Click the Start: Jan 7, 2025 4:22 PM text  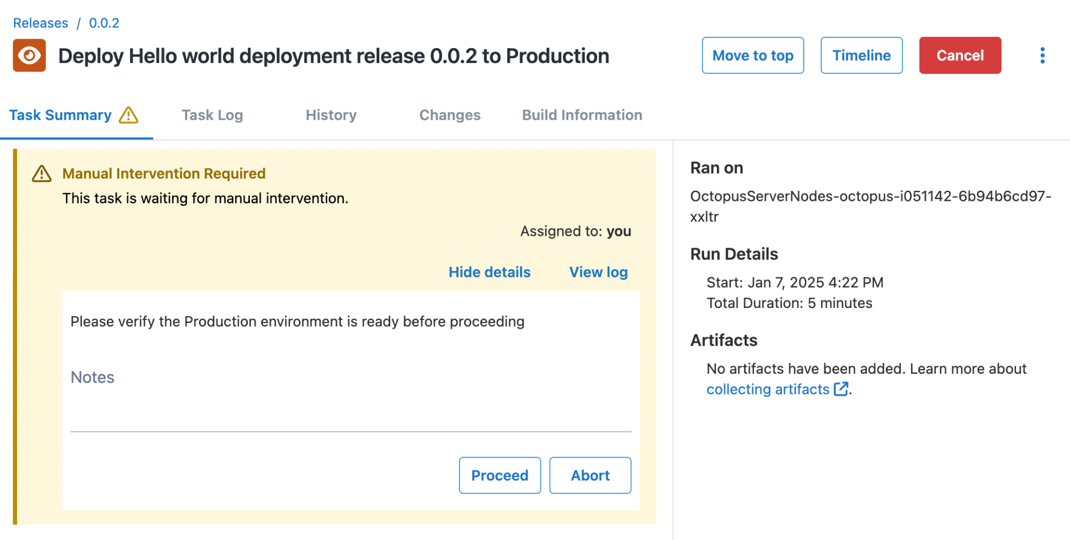click(x=795, y=282)
